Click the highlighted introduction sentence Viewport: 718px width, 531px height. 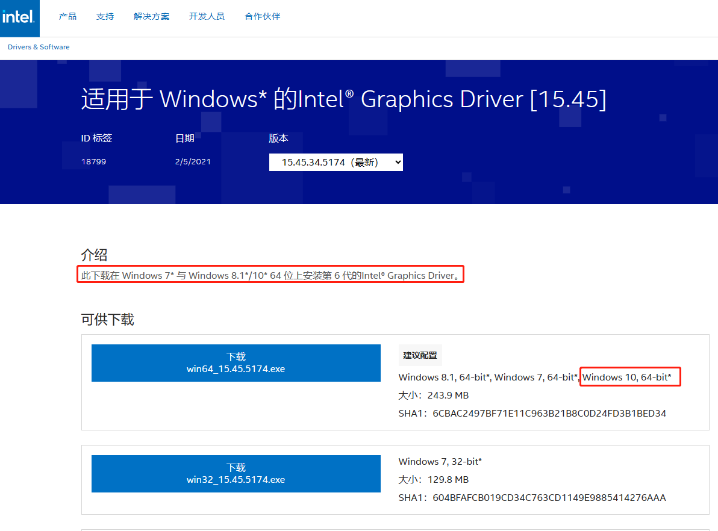point(269,275)
